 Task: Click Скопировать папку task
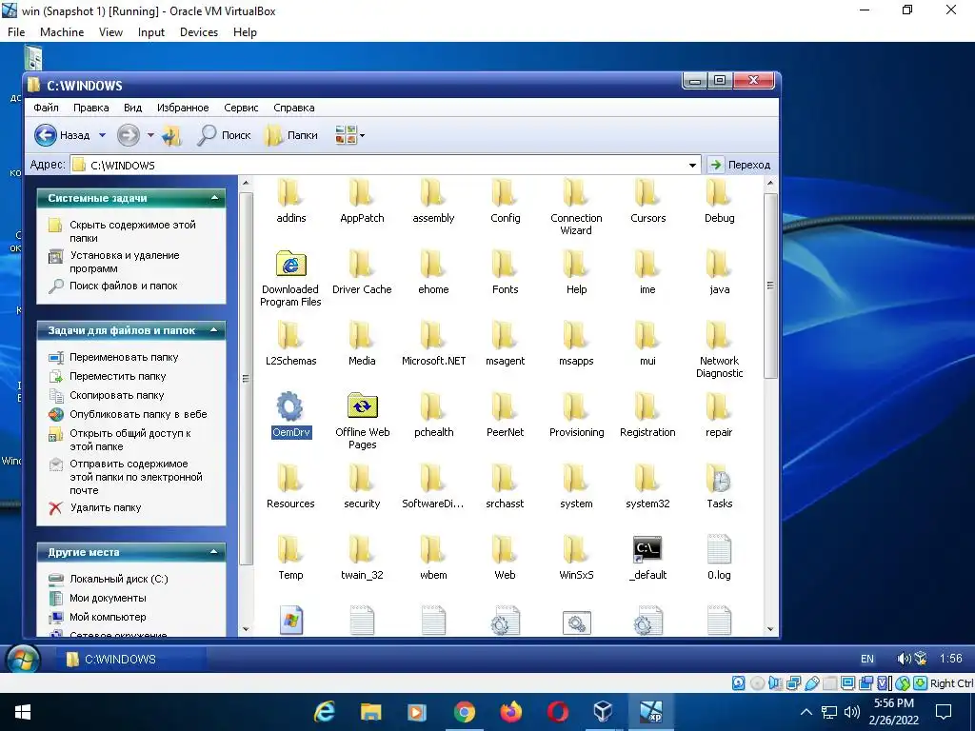point(116,395)
